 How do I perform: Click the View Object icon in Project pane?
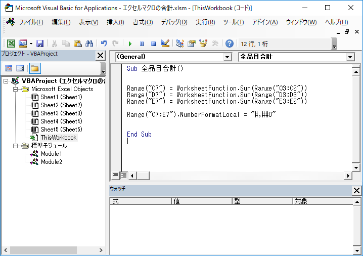(20, 68)
